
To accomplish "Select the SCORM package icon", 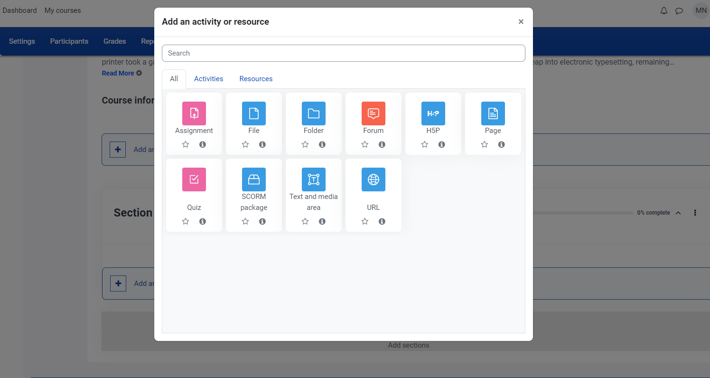I will (x=254, y=180).
